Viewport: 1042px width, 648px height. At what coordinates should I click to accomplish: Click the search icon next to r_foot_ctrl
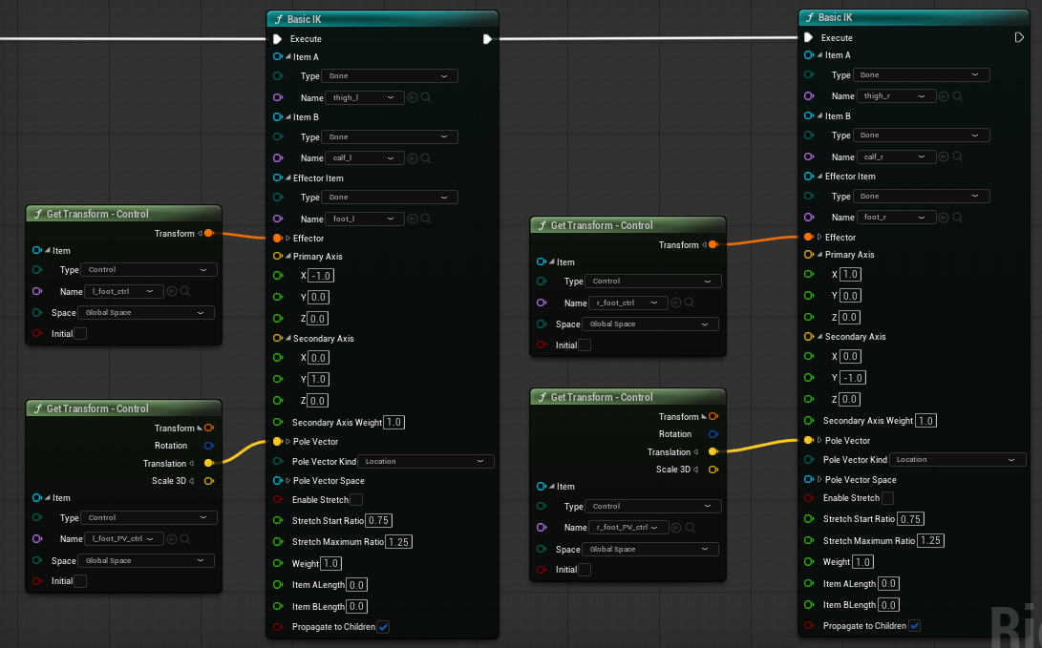pyautogui.click(x=690, y=303)
